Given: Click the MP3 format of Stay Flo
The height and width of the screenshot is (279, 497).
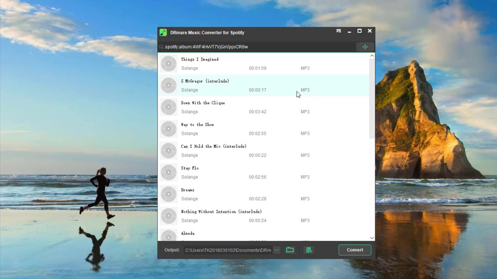Looking at the screenshot, I should (305, 177).
